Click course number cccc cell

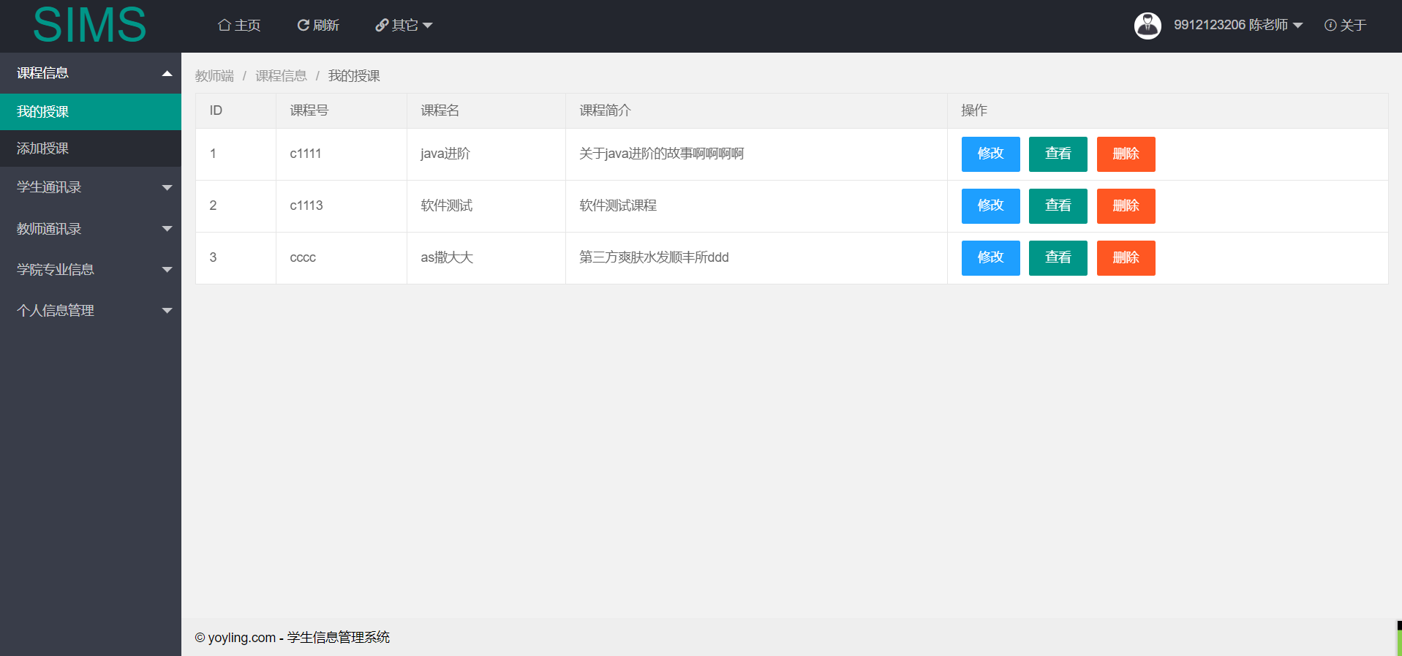click(342, 258)
